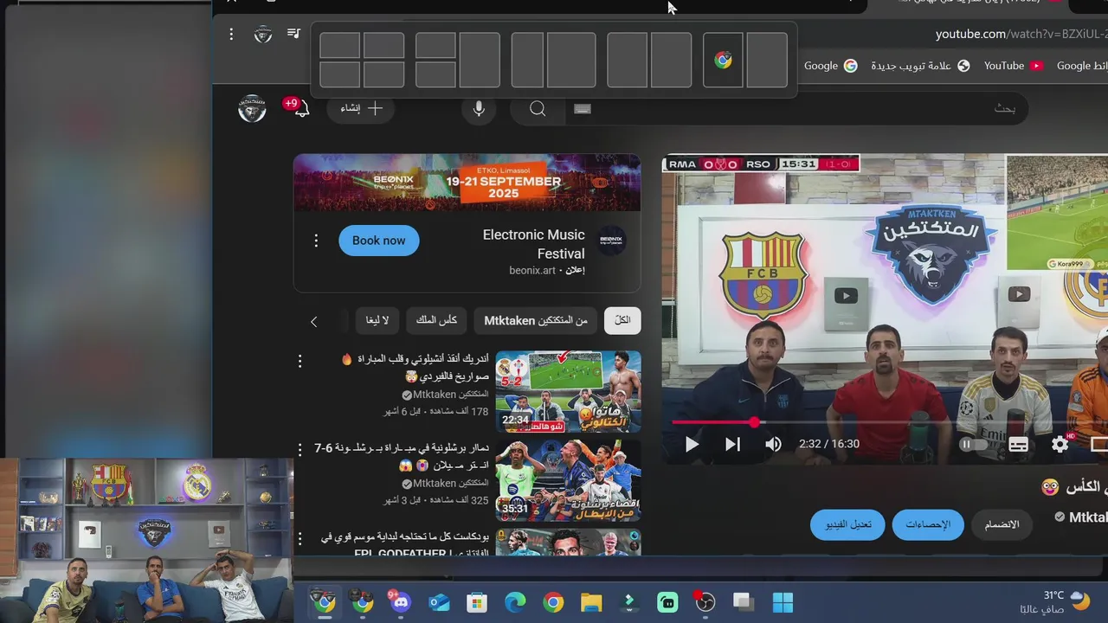Open Outlook from the taskbar
This screenshot has height=623, width=1108.
(439, 602)
